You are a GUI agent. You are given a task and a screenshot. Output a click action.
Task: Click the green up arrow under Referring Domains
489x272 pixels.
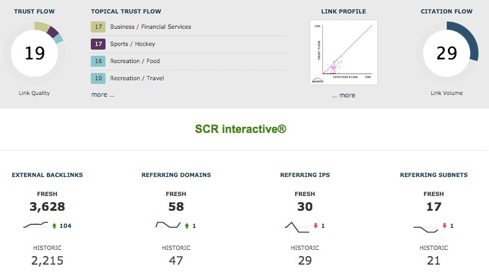187,226
